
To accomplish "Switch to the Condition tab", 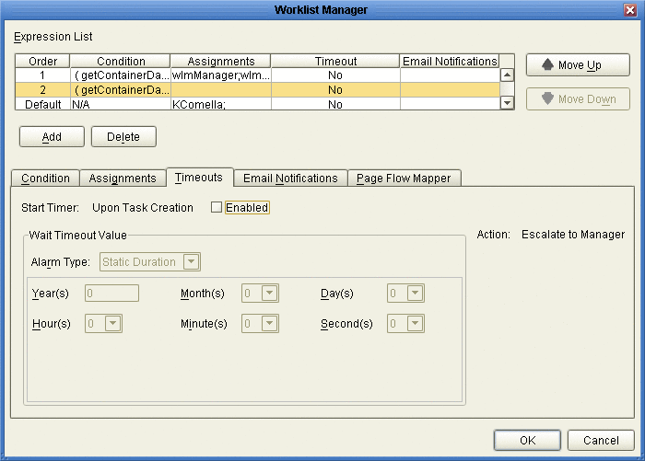I will click(45, 179).
